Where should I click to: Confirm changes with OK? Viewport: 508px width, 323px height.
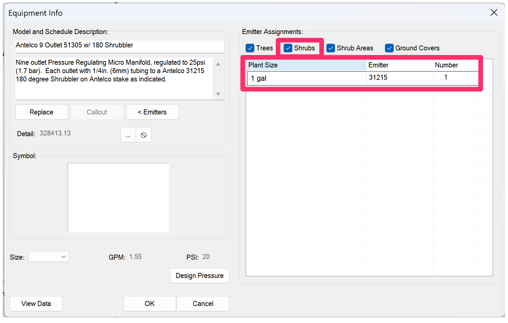click(149, 303)
